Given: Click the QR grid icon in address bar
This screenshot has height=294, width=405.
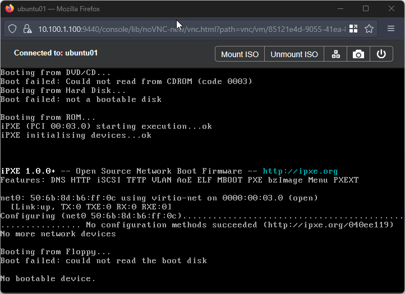Looking at the screenshot, I should (x=353, y=29).
